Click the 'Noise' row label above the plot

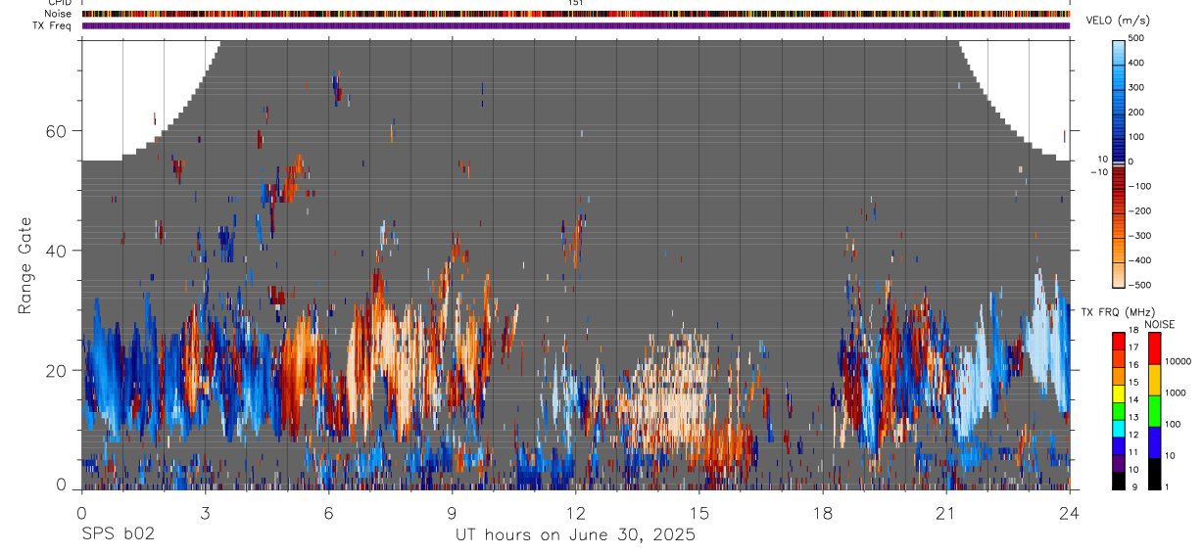click(x=58, y=14)
